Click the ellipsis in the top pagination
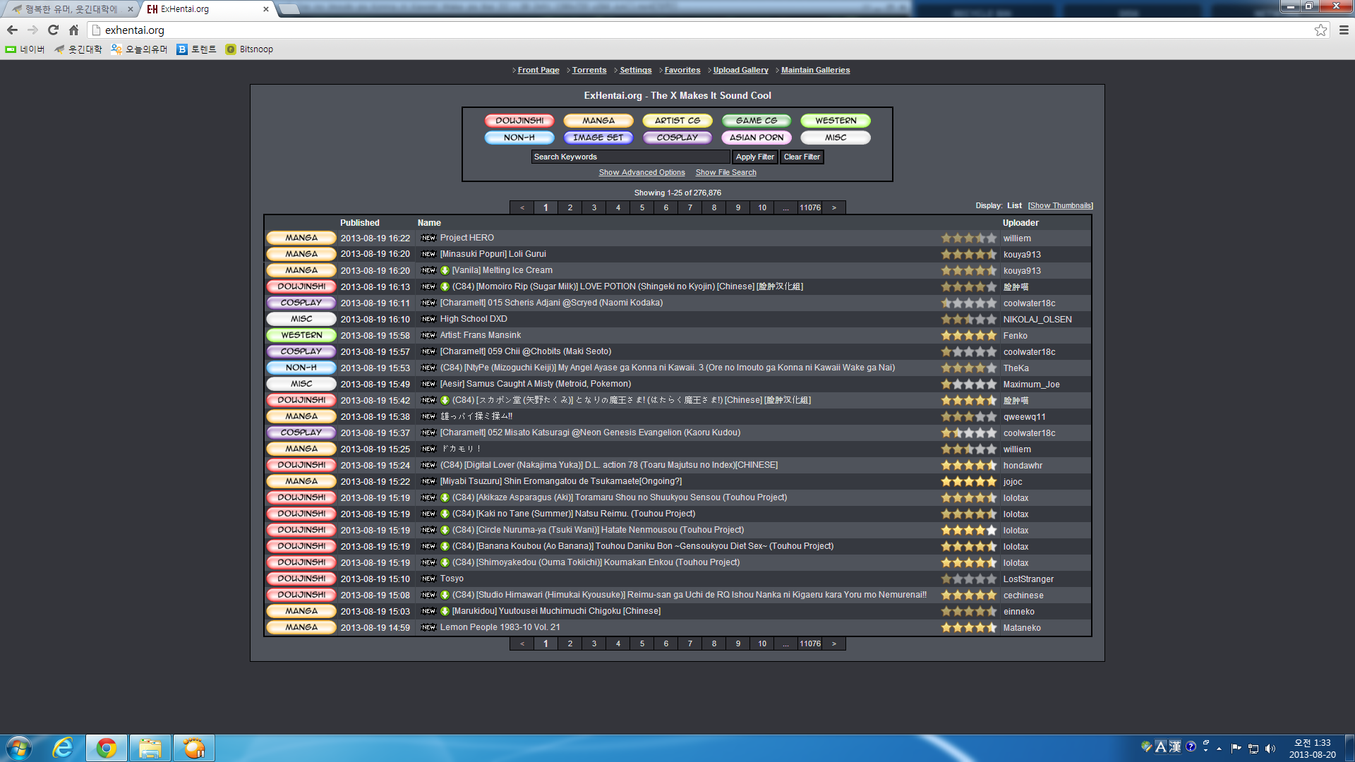 (785, 207)
